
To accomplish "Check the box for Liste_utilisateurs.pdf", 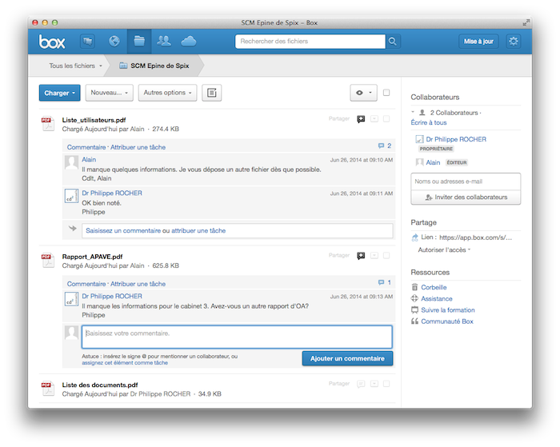I will [386, 119].
